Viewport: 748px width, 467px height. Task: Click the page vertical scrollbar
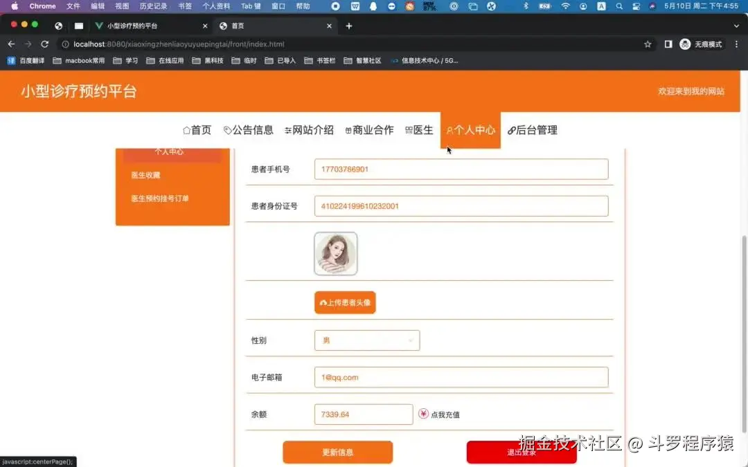(x=744, y=333)
